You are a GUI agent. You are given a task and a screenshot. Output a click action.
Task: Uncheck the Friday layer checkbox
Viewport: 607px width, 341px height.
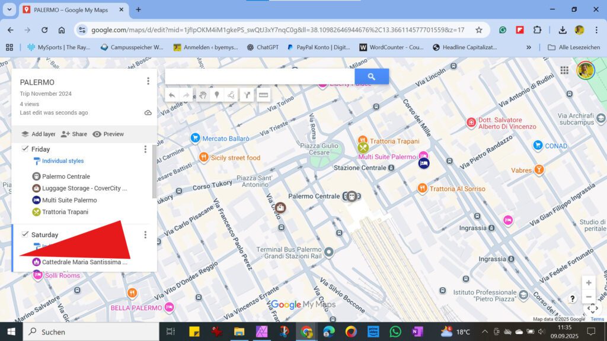(x=25, y=149)
